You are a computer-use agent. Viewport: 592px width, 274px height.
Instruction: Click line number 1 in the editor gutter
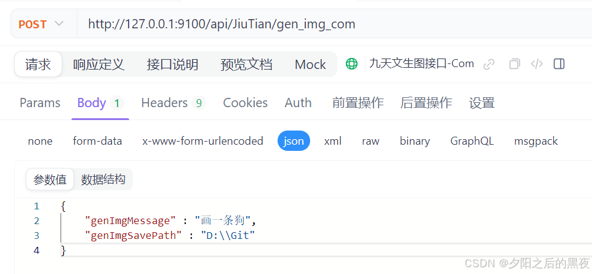(37, 206)
